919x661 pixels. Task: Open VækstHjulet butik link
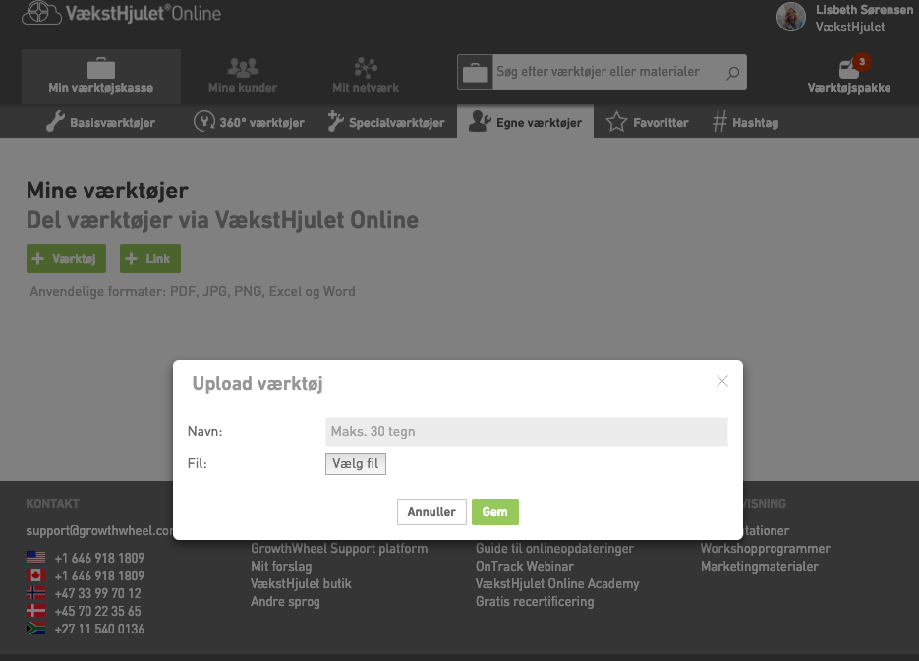(301, 583)
